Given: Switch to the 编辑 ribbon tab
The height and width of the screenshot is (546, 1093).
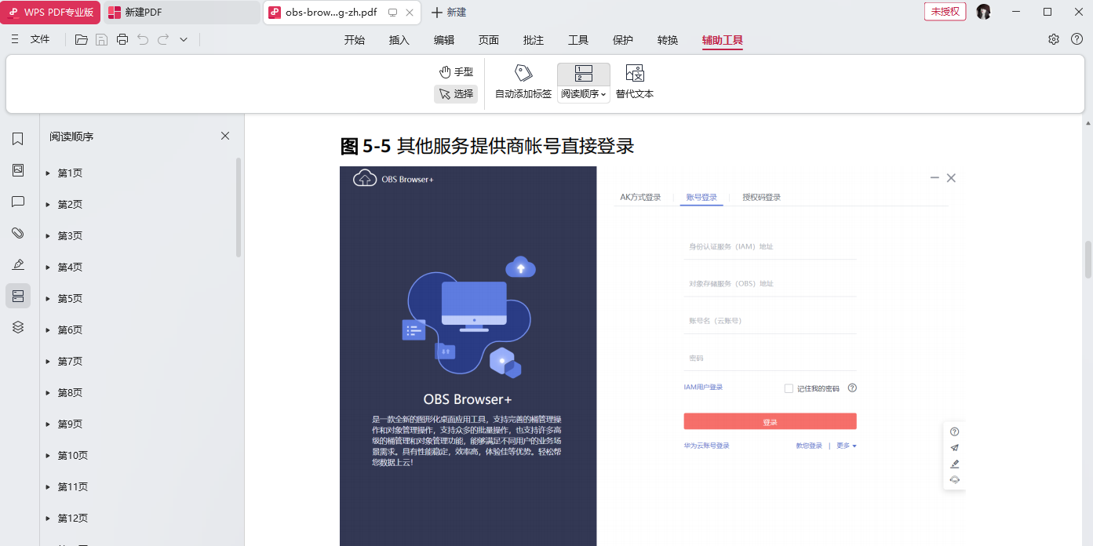Looking at the screenshot, I should 444,40.
